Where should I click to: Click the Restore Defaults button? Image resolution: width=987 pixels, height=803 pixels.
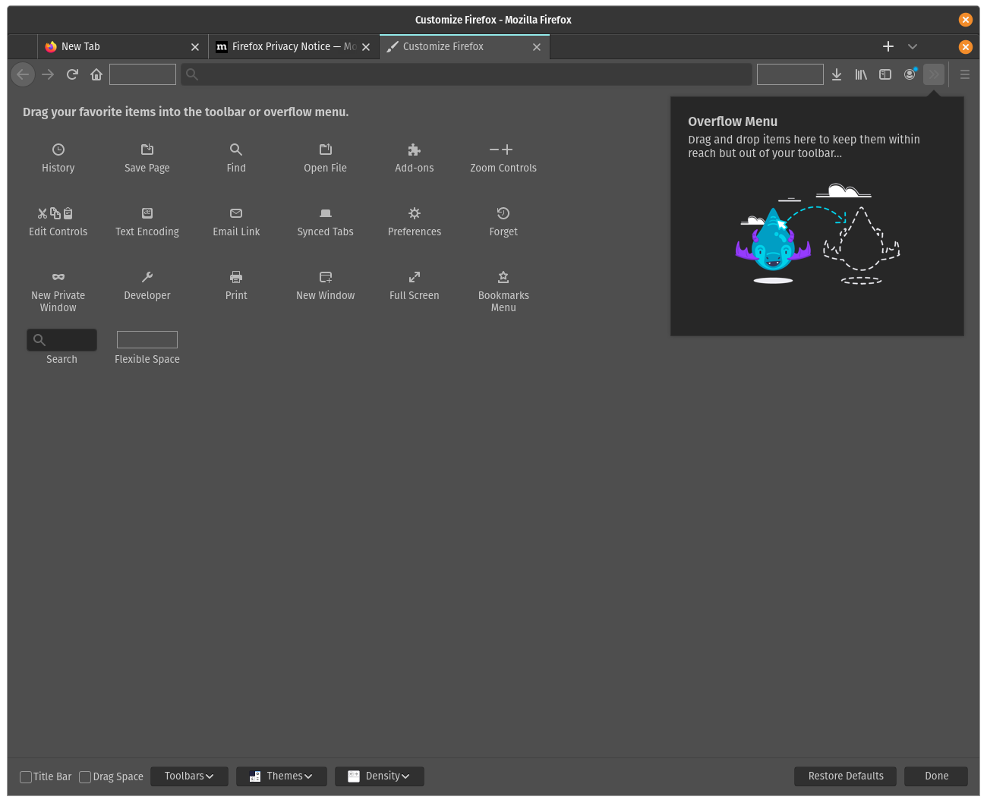click(846, 776)
